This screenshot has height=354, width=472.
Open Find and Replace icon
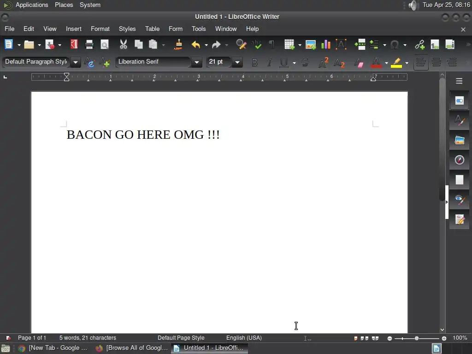[x=241, y=45]
